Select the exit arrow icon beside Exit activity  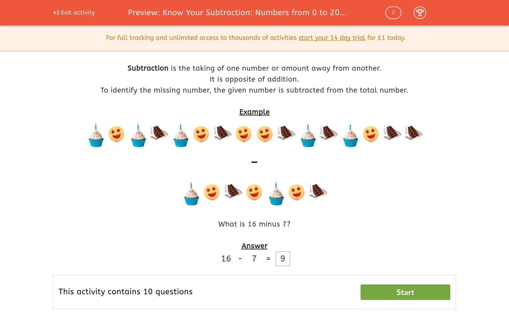click(x=56, y=12)
